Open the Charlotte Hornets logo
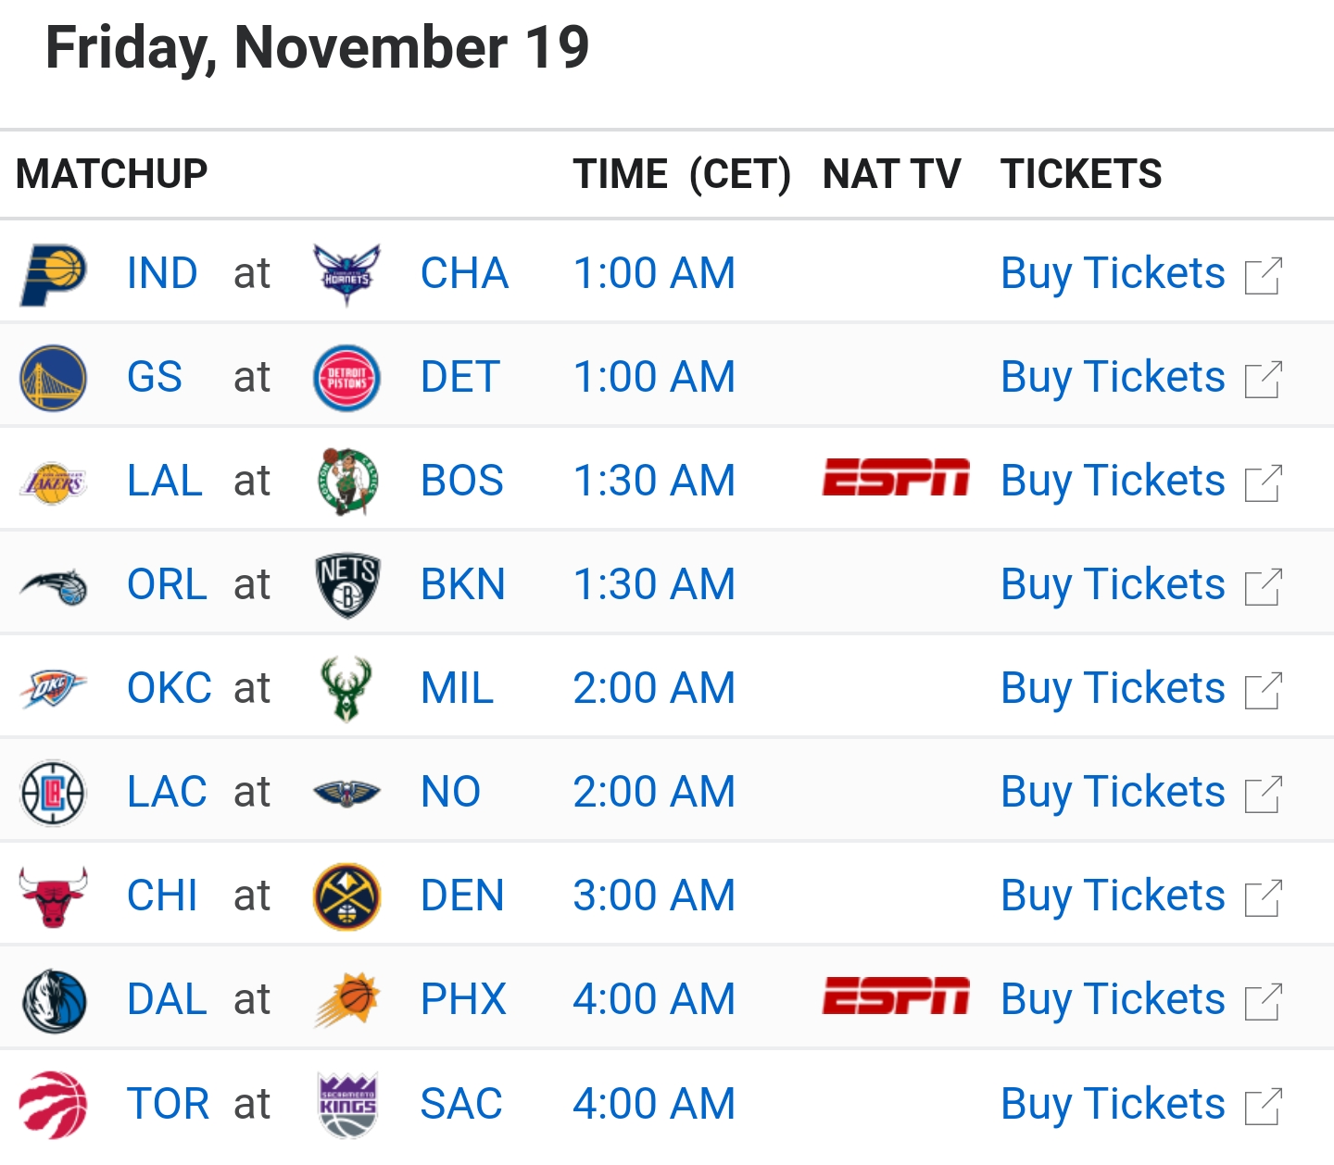The image size is (1334, 1165). click(x=346, y=275)
